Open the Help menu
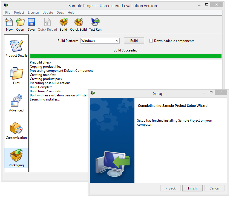 tap(71, 13)
